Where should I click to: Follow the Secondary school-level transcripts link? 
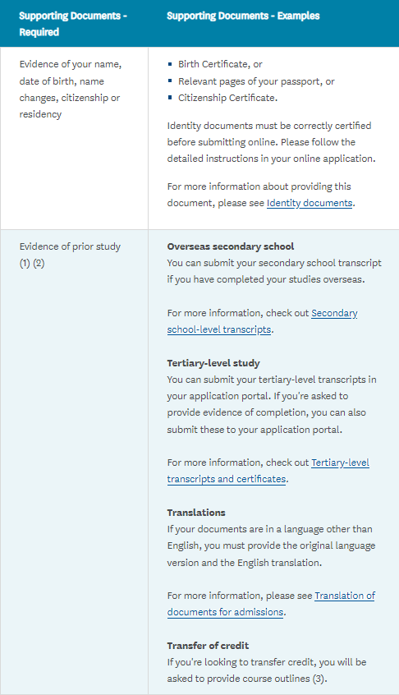[x=262, y=321]
